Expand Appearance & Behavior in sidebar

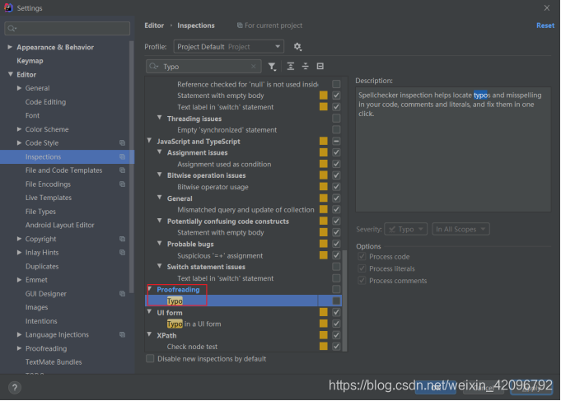10,47
